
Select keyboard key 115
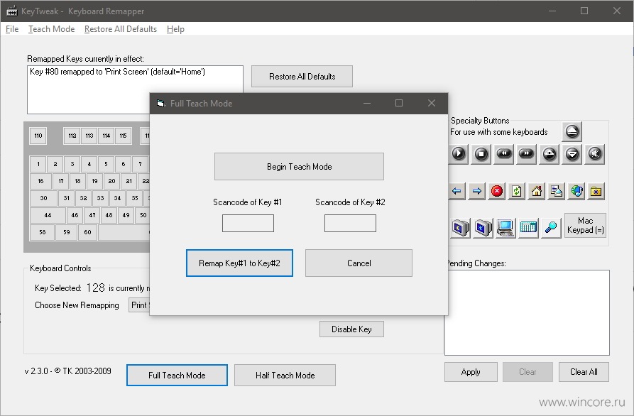coord(124,136)
